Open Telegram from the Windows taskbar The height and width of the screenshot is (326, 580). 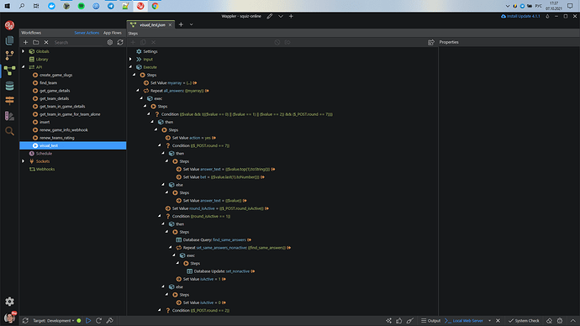tap(111, 6)
